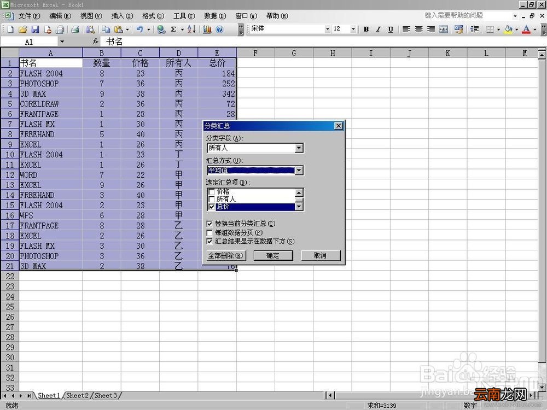The width and height of the screenshot is (547, 410).
Task: Merge and center the selected cells
Action: pos(444,30)
